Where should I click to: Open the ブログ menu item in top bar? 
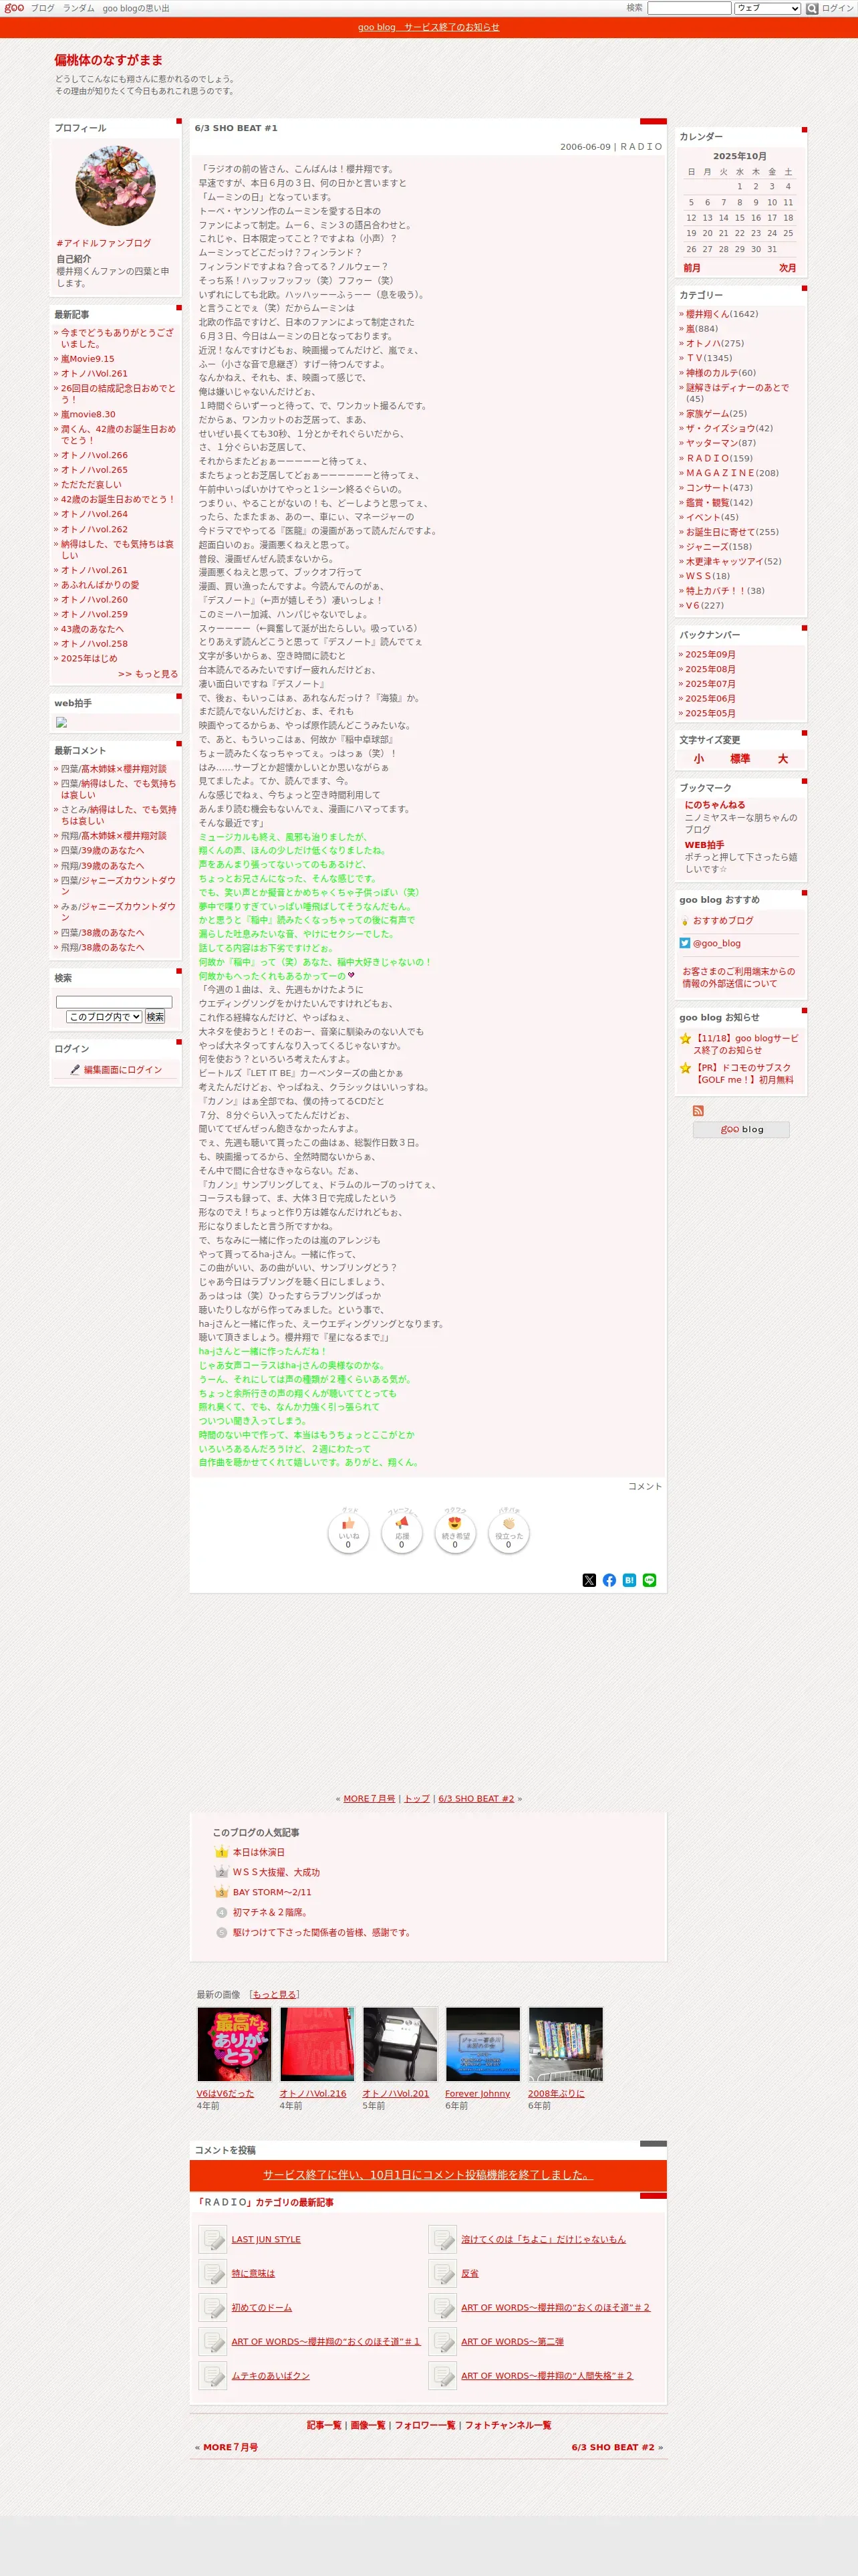(x=43, y=8)
